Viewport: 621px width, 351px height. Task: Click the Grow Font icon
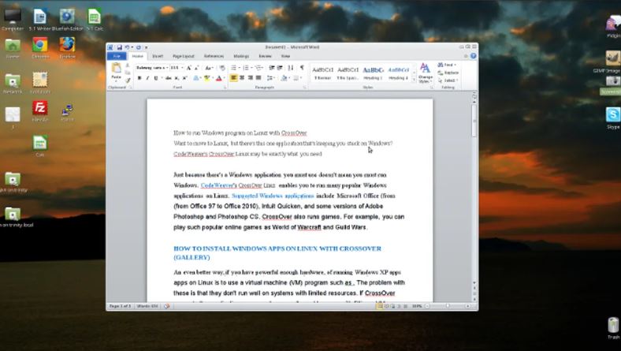tap(189, 68)
